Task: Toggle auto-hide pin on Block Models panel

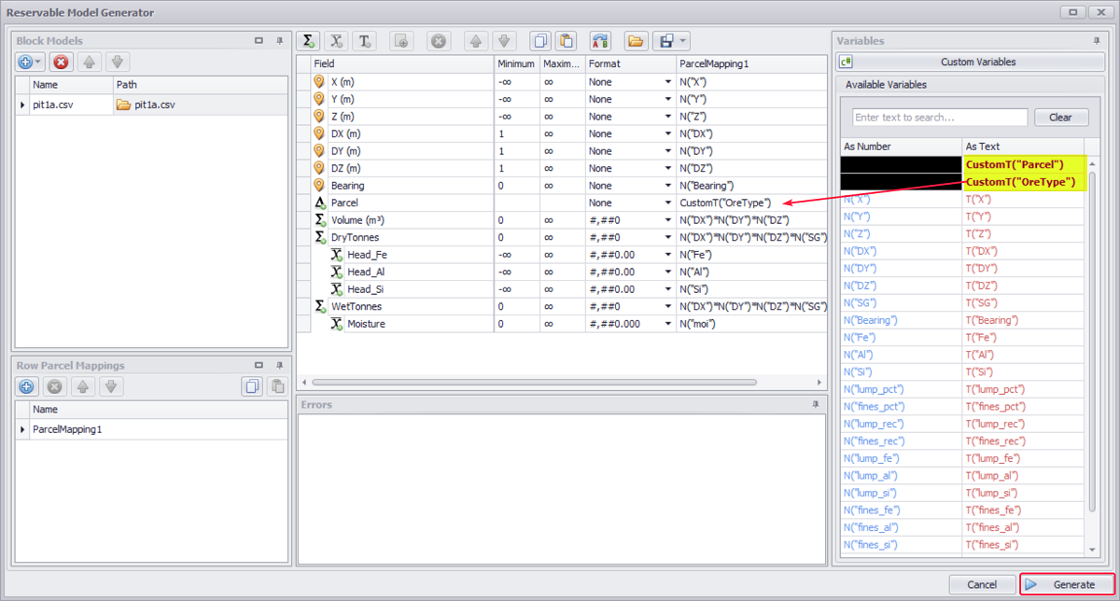Action: 279,41
